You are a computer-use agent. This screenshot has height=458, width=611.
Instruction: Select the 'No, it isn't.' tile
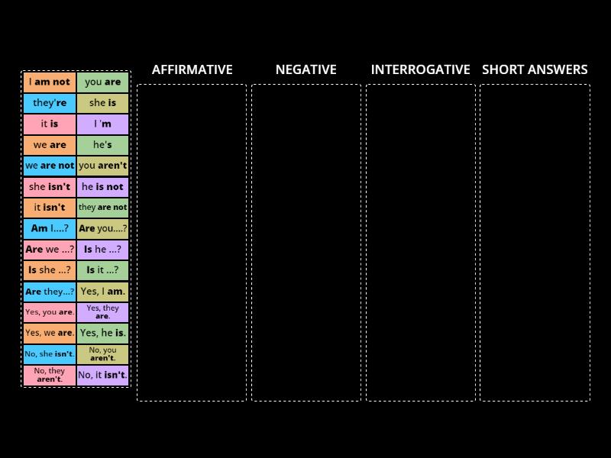(x=103, y=375)
